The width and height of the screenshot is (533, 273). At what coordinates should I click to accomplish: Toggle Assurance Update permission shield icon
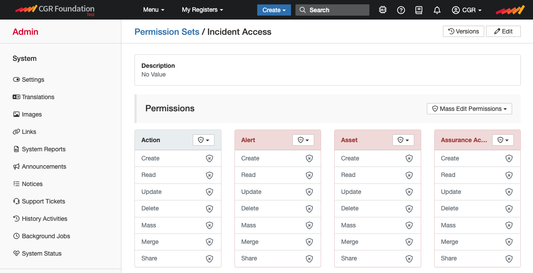pos(509,192)
